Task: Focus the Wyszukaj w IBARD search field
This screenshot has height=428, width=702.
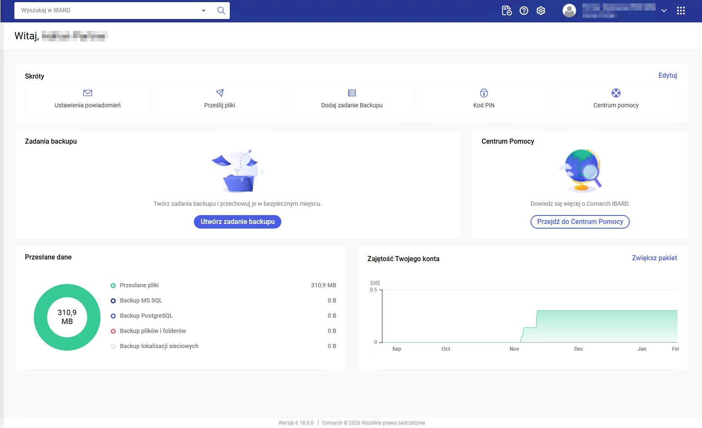Action: (x=106, y=11)
